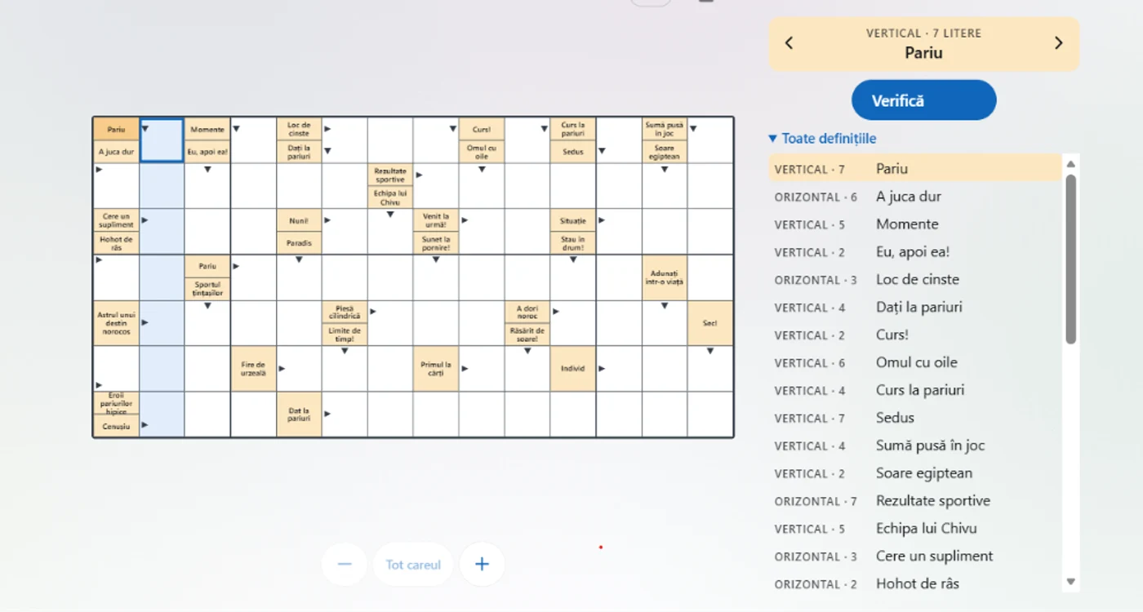Viewport: 1143px width, 612px height.
Task: Click the 'Primul la cărți' clue cell
Action: [436, 369]
